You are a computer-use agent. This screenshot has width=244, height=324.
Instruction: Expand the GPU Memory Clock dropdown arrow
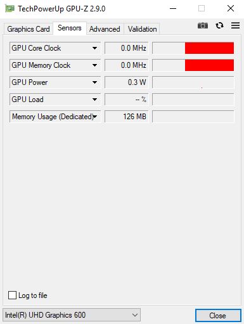click(x=94, y=65)
